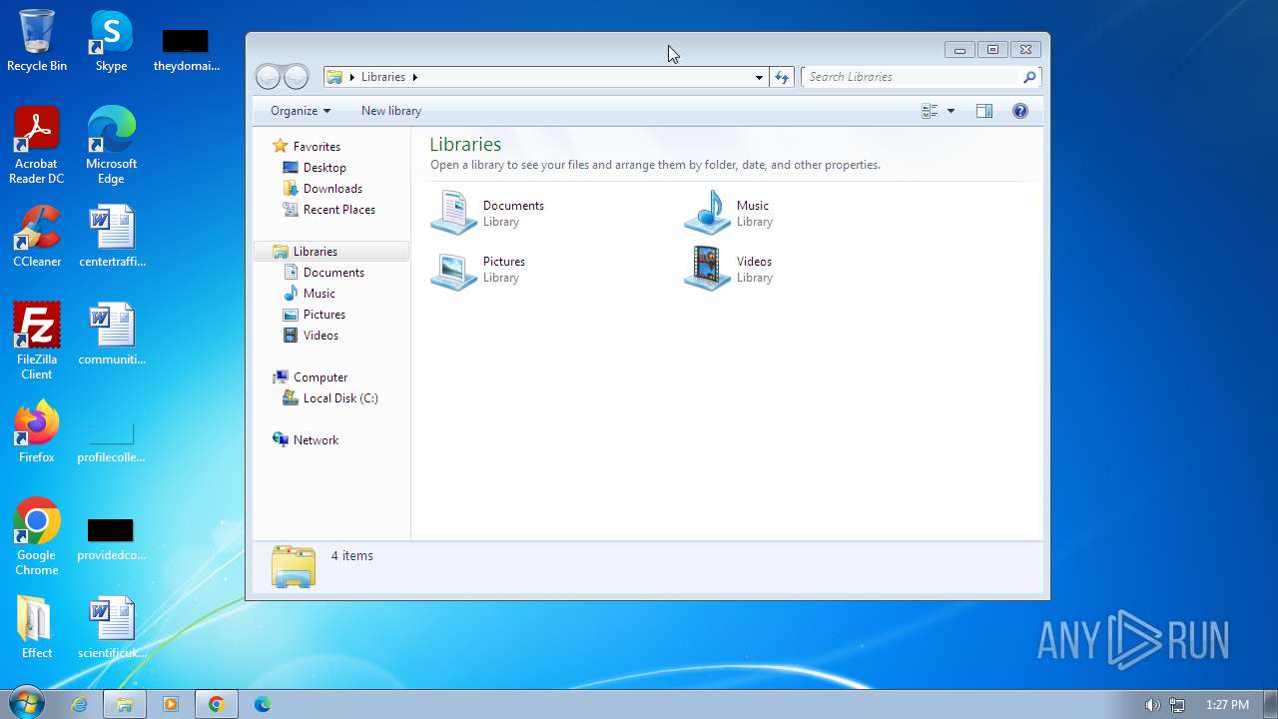Select the Recycle Bin desktop icon
Viewport: 1278px width, 719px height.
pos(37,41)
